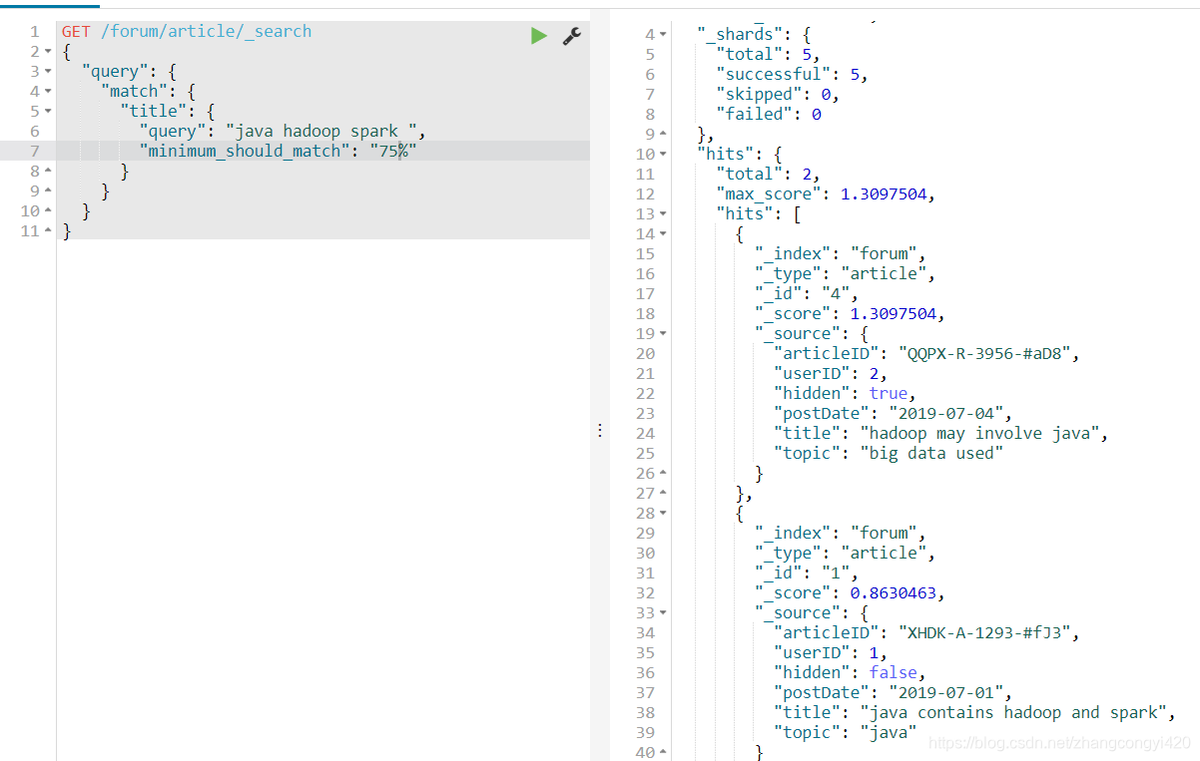Collapse the "query" block on request line 3
The width and height of the screenshot is (1200, 761).
tap(48, 72)
